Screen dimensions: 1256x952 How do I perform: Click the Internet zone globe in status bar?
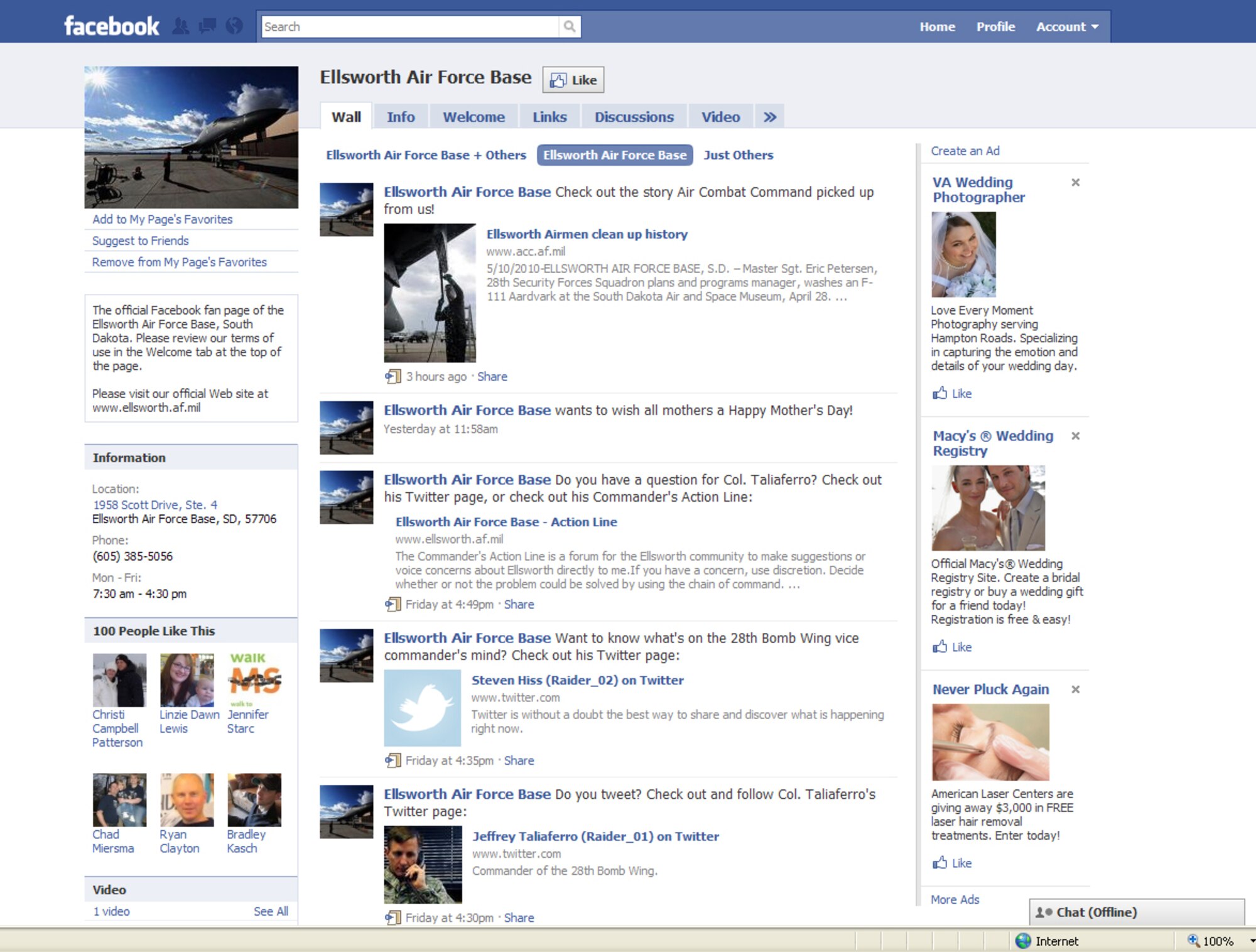1023,941
